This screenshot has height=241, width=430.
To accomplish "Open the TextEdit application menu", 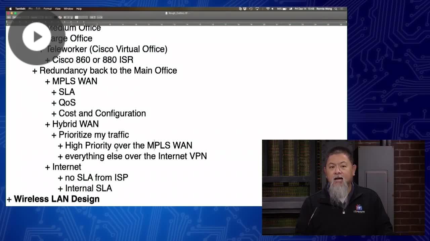I will 20,9.
